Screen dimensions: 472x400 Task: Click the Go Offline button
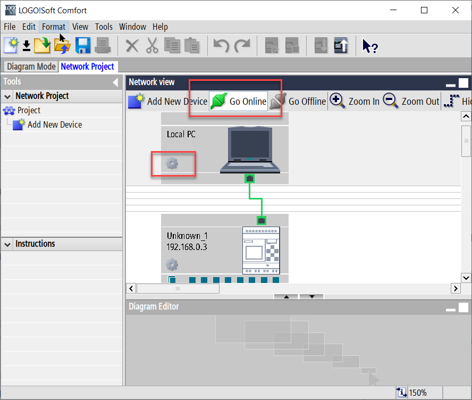tap(298, 101)
